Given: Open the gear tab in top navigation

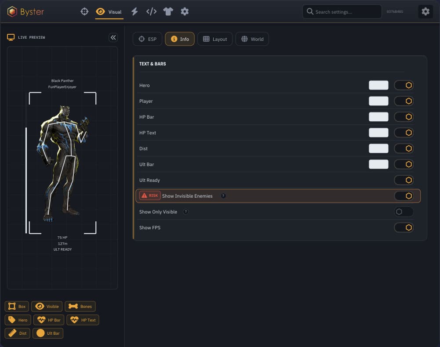Looking at the screenshot, I should tap(185, 11).
